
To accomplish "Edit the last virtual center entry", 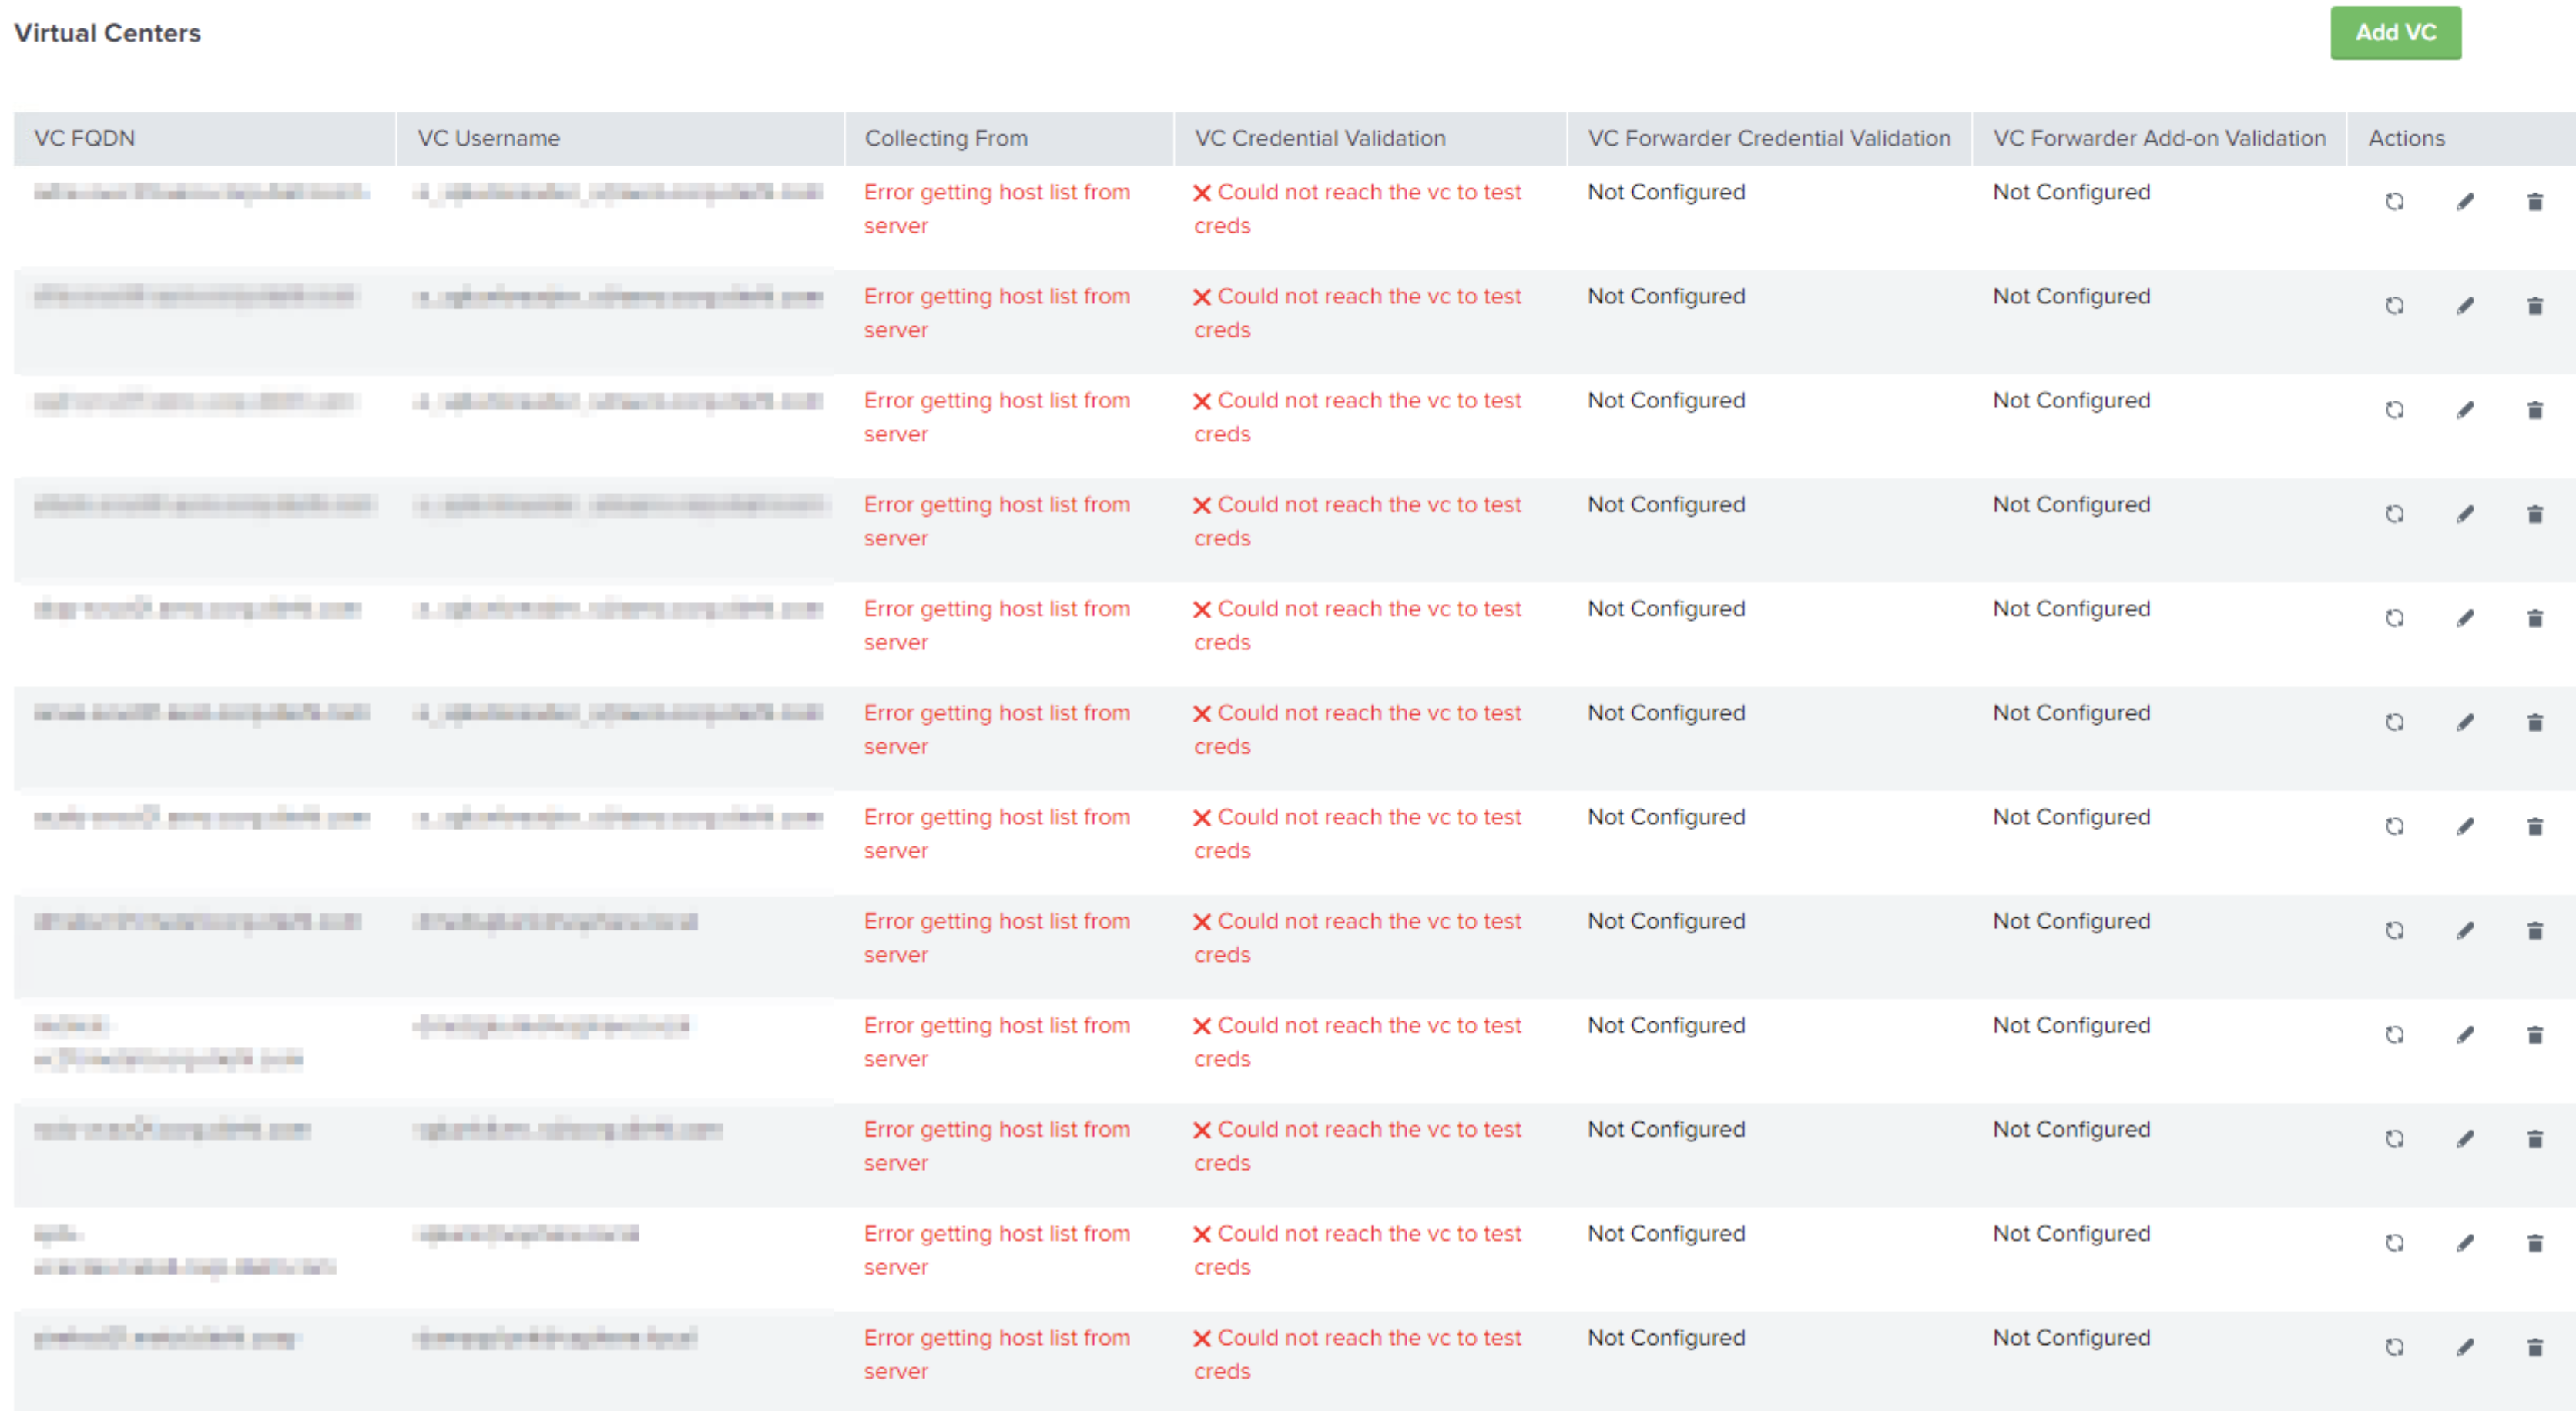I will coord(2466,1347).
